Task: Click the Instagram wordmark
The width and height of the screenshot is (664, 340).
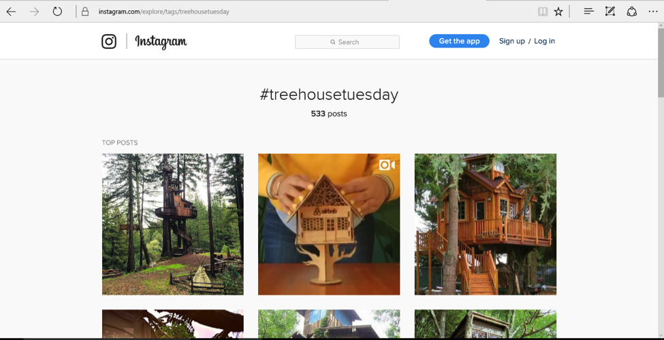Action: pyautogui.click(x=161, y=41)
